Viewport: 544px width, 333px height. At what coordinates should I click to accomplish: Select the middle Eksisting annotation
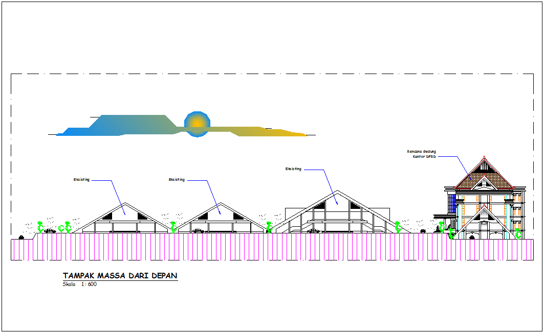177,179
